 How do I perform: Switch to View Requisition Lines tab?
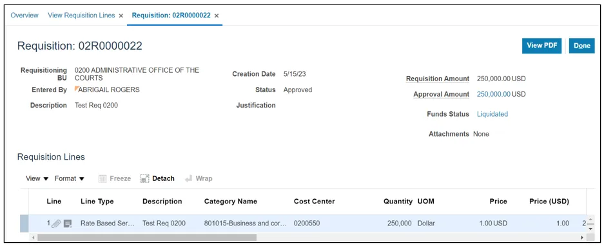81,15
